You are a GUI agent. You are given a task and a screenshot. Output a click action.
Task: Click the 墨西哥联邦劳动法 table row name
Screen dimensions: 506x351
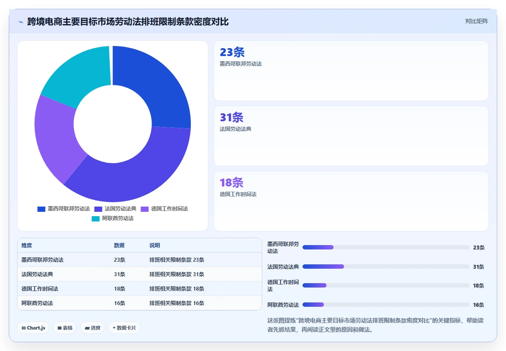point(42,260)
